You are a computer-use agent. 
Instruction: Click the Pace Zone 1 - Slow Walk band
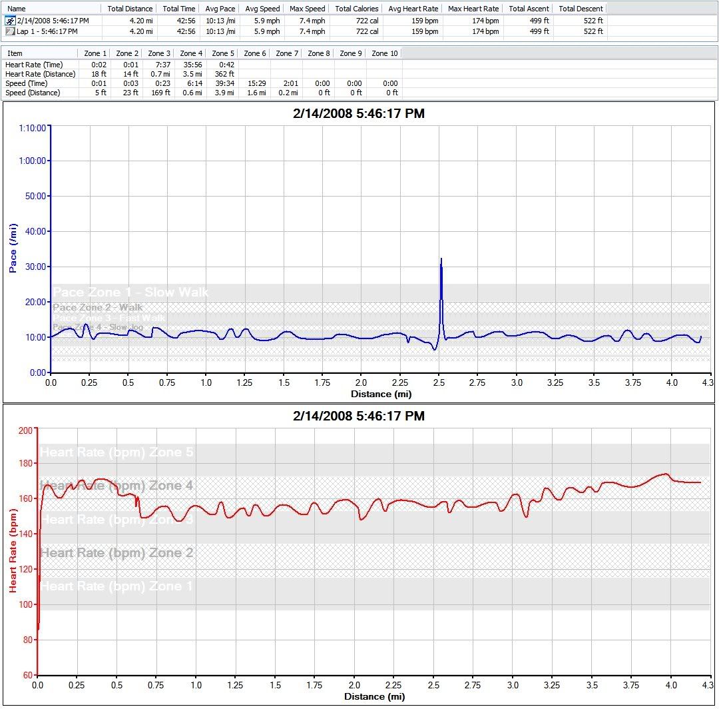click(130, 292)
